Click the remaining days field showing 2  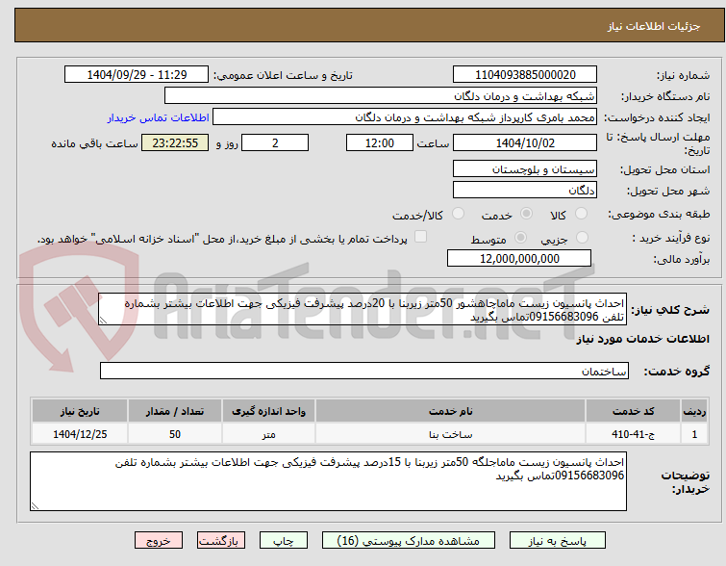[x=275, y=142]
